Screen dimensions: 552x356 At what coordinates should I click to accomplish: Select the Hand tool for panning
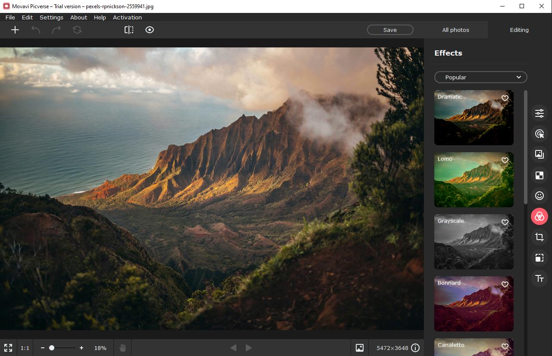tap(122, 348)
